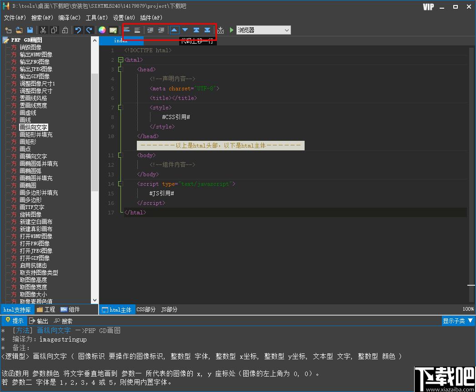Click the green Run play button
The image size is (476, 392).
[231, 30]
